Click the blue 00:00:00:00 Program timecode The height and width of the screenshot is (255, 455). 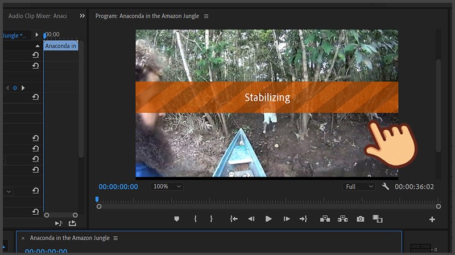point(118,187)
